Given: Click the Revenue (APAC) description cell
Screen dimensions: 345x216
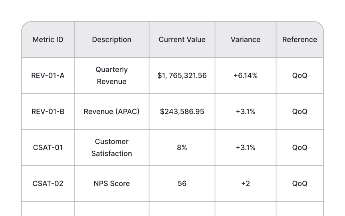Looking at the screenshot, I should click(112, 112).
